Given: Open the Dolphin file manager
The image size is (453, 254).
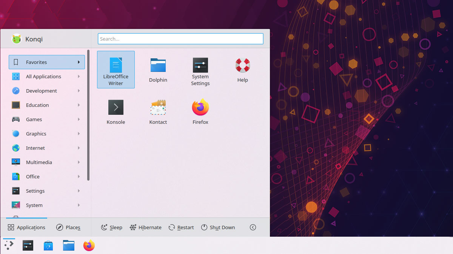Looking at the screenshot, I should [158, 70].
